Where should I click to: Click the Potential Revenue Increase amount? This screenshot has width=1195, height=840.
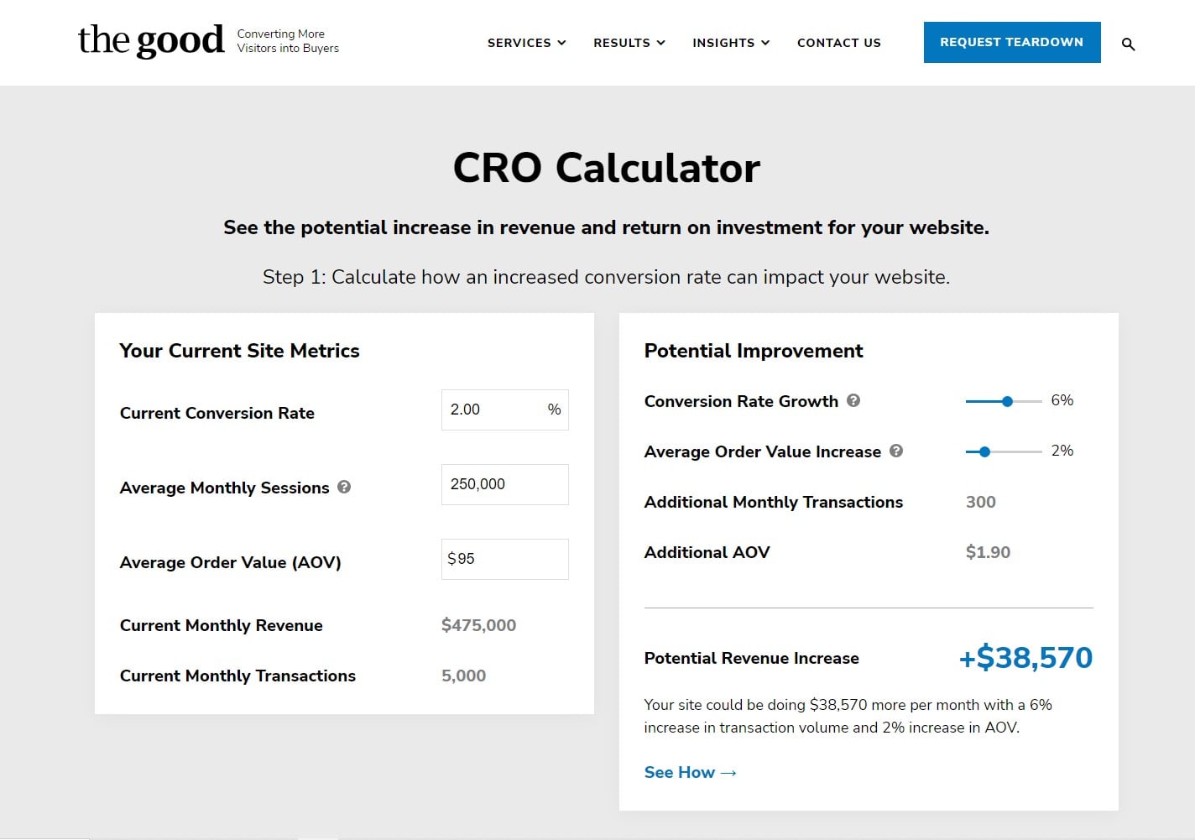[1025, 657]
